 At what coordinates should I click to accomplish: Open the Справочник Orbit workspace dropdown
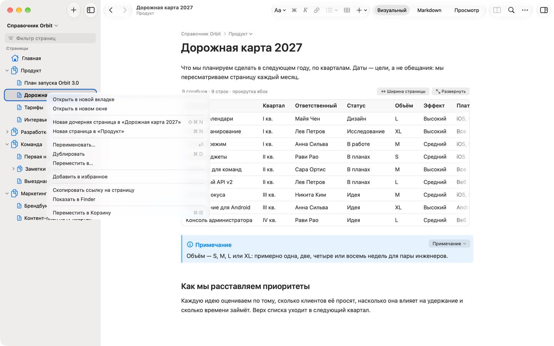tap(33, 26)
